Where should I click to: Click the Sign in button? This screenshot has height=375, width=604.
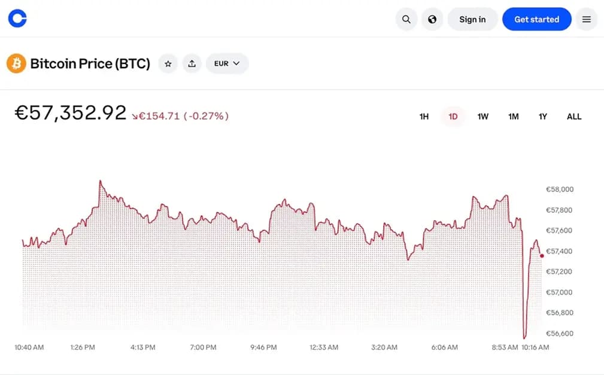point(472,19)
